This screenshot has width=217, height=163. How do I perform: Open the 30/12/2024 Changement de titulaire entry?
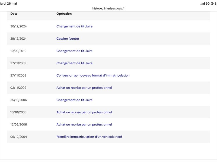[74, 26]
